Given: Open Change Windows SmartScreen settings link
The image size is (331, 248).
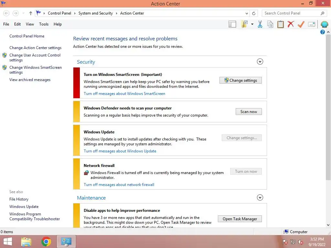Looking at the screenshot, I should tap(36, 70).
